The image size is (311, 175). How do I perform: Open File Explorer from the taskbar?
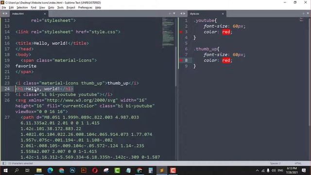(x=39, y=171)
